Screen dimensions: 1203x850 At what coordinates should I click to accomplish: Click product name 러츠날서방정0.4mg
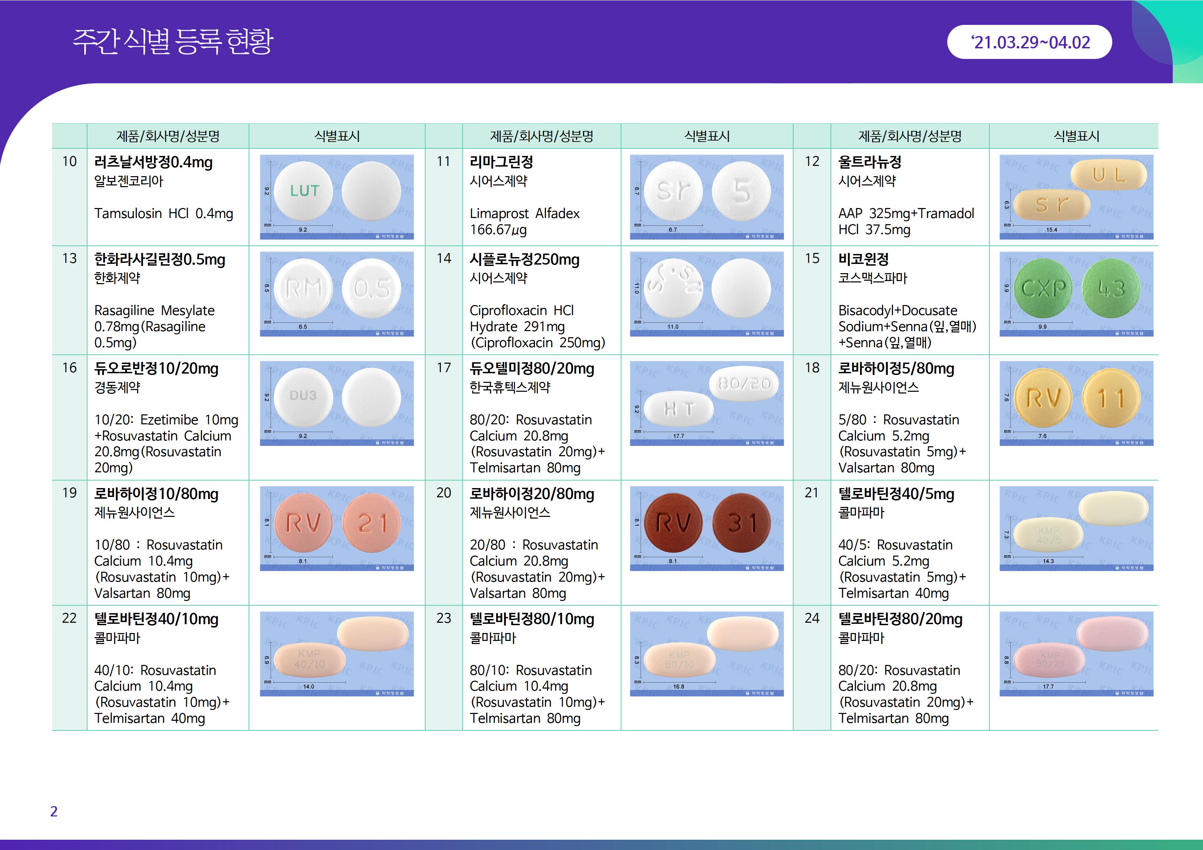[154, 162]
